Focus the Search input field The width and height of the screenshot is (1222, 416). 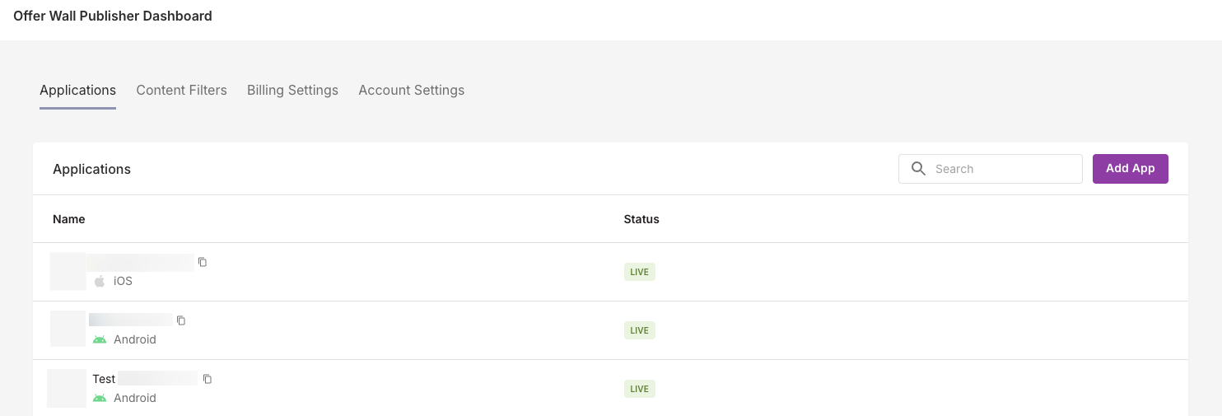(991, 169)
